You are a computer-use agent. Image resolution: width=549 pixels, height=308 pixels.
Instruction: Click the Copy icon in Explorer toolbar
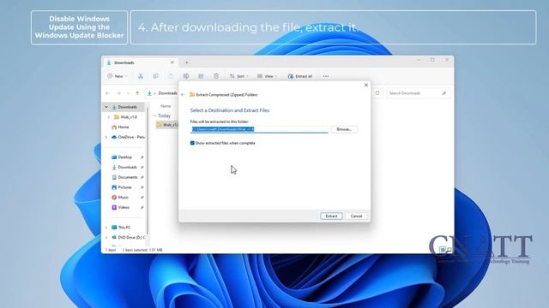(155, 76)
